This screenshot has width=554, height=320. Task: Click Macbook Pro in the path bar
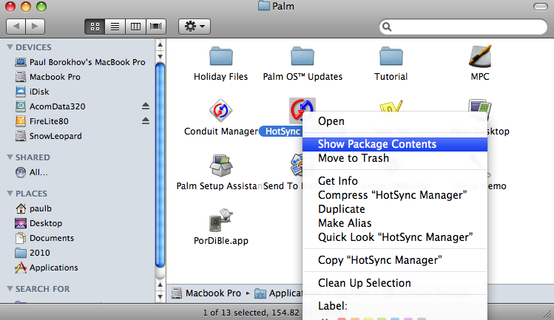pos(206,293)
